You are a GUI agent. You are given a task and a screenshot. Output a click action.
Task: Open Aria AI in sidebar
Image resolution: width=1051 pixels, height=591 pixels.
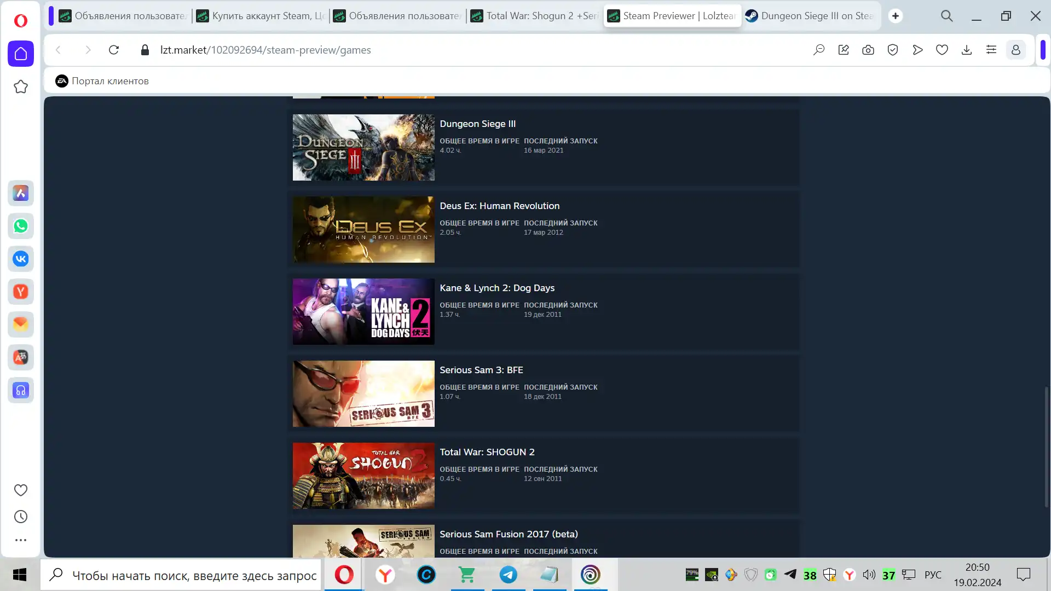[x=21, y=193]
